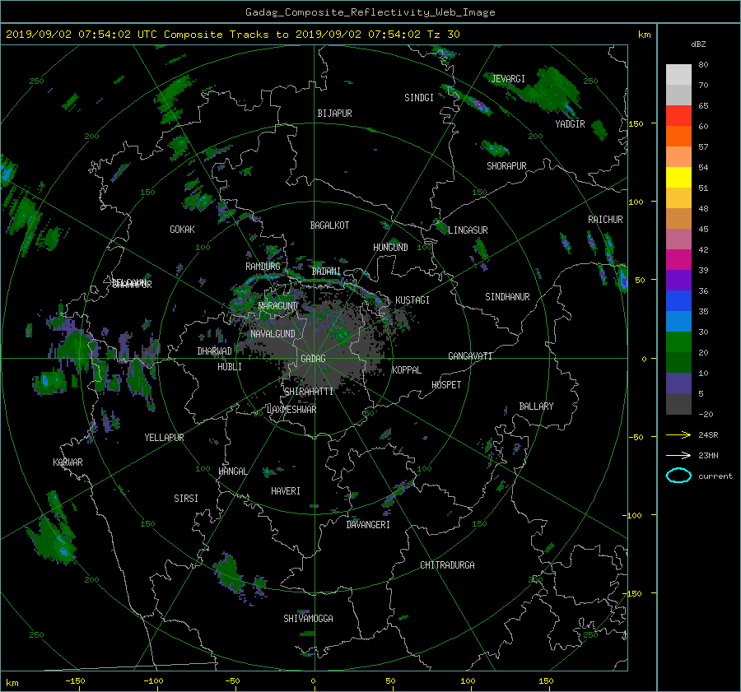Pick the dark gray -20 dBZ legend swatch
This screenshot has width=741, height=692.
coord(678,404)
